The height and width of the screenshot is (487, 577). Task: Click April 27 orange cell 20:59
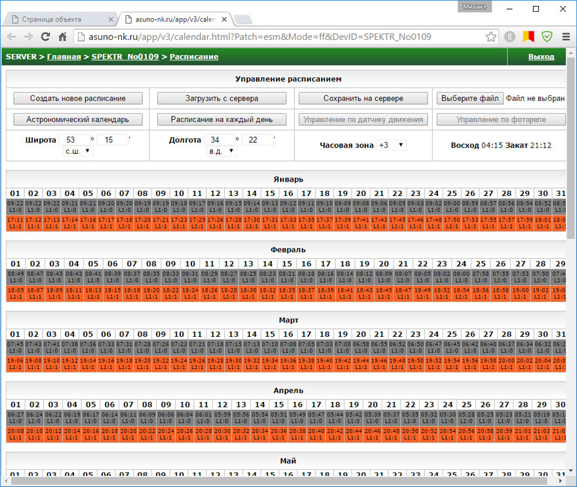(x=504, y=434)
